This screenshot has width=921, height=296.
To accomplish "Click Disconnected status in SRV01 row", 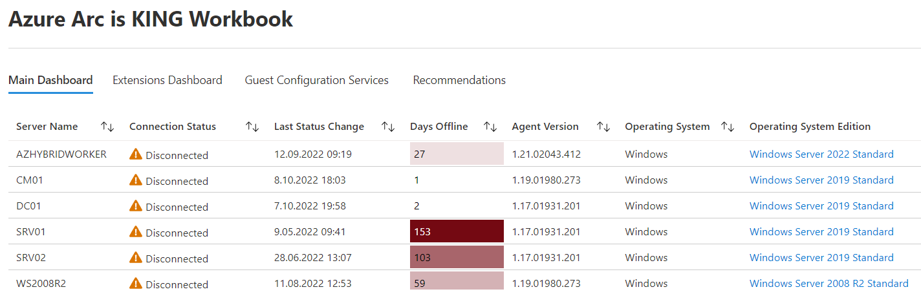I will [177, 233].
